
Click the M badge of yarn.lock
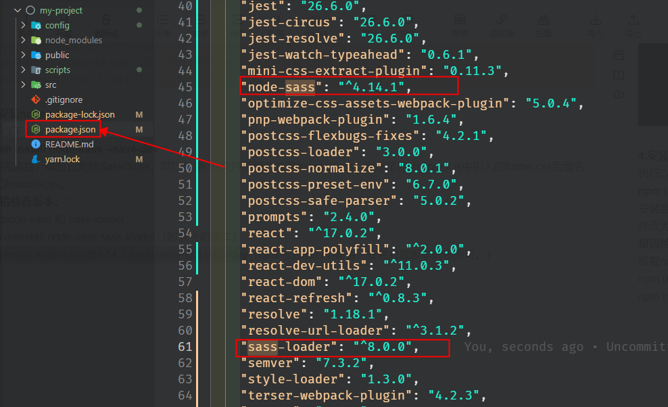[x=139, y=160]
